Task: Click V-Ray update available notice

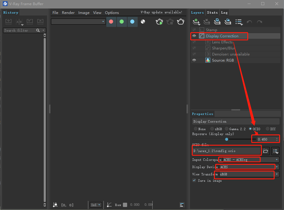Action: (x=161, y=12)
